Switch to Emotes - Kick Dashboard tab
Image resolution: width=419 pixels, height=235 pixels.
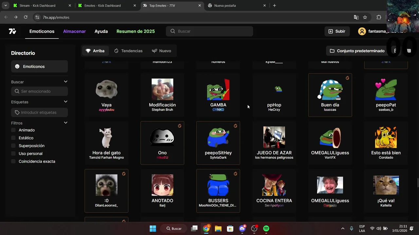(x=106, y=6)
